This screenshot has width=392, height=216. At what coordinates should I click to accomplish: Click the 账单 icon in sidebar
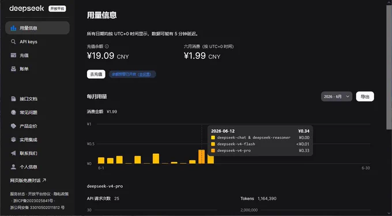click(13, 69)
